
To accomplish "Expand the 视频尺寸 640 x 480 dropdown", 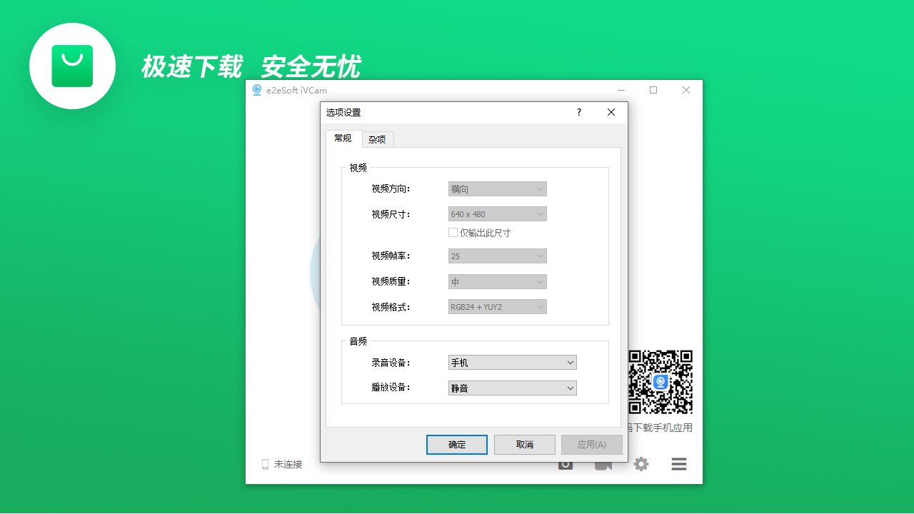I will pyautogui.click(x=497, y=214).
